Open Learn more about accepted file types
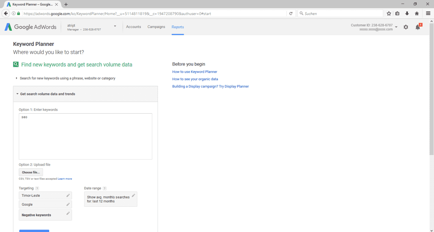434x232 pixels. [65, 179]
